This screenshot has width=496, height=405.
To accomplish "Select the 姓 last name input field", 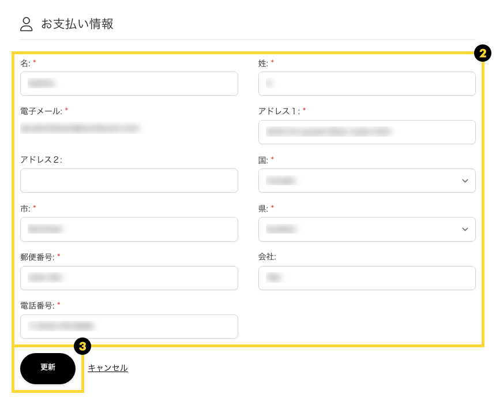I will (367, 84).
